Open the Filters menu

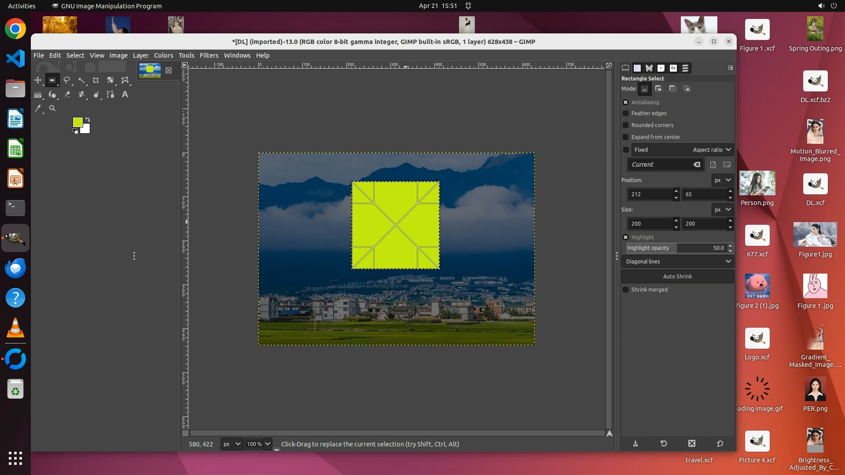pos(209,55)
